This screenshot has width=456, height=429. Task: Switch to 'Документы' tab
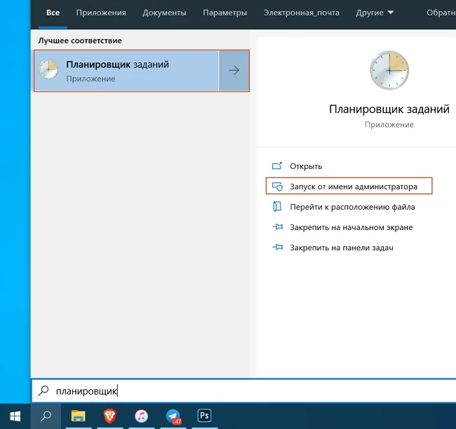(164, 13)
